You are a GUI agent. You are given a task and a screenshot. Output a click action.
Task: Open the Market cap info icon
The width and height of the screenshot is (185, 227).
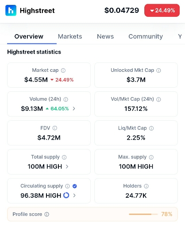click(x=63, y=70)
